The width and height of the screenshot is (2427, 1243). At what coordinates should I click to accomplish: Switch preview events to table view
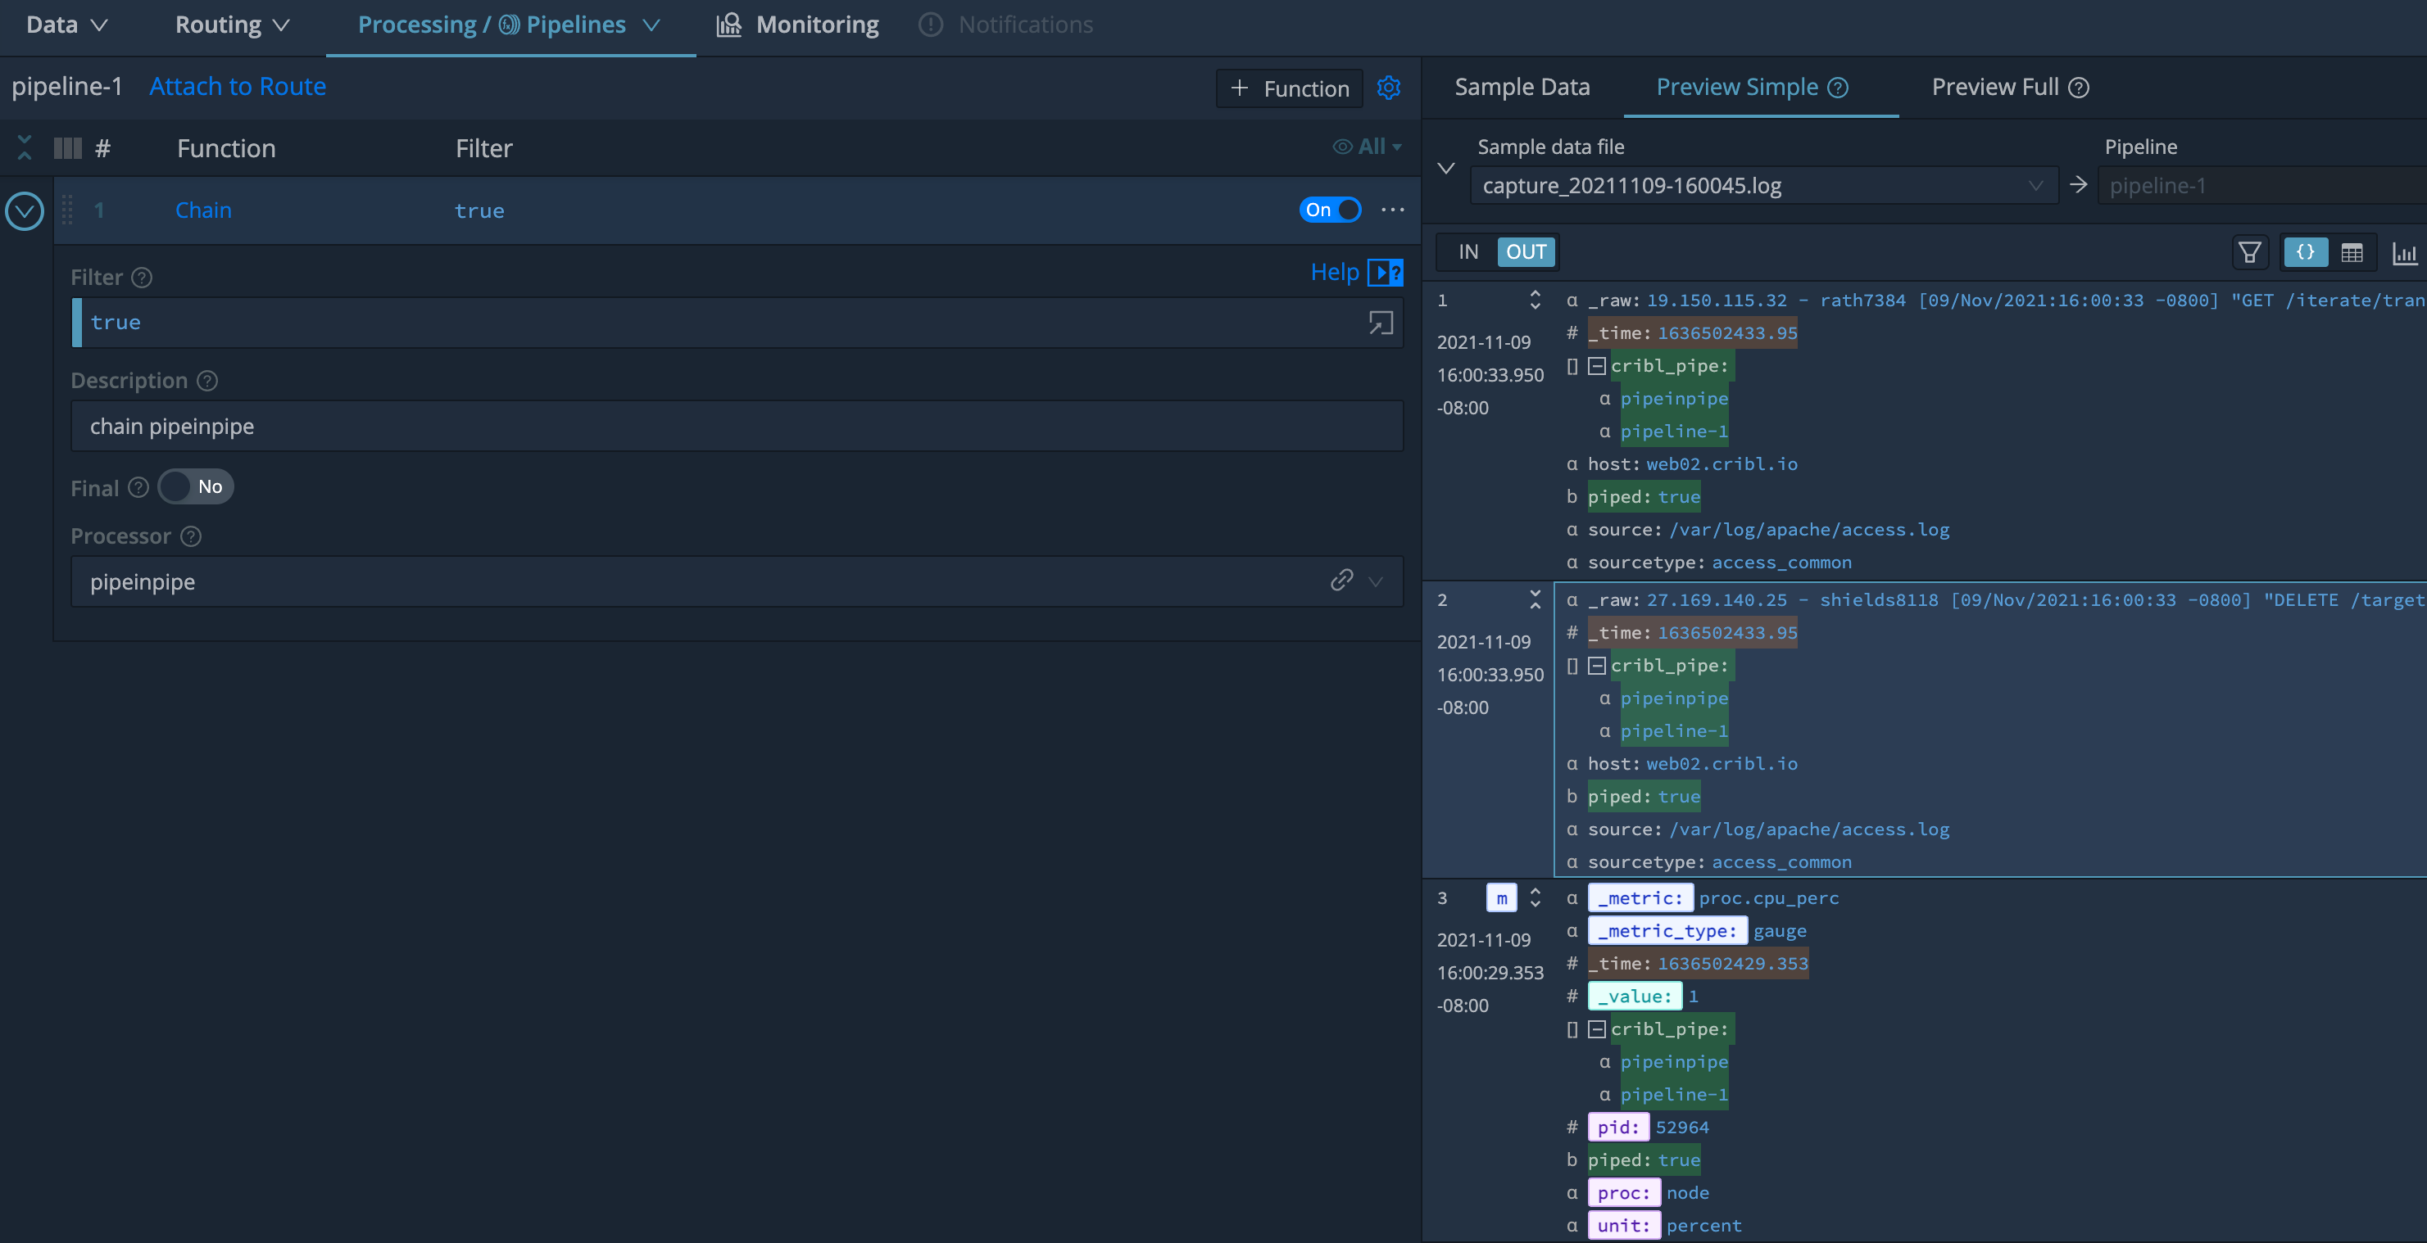click(2353, 251)
